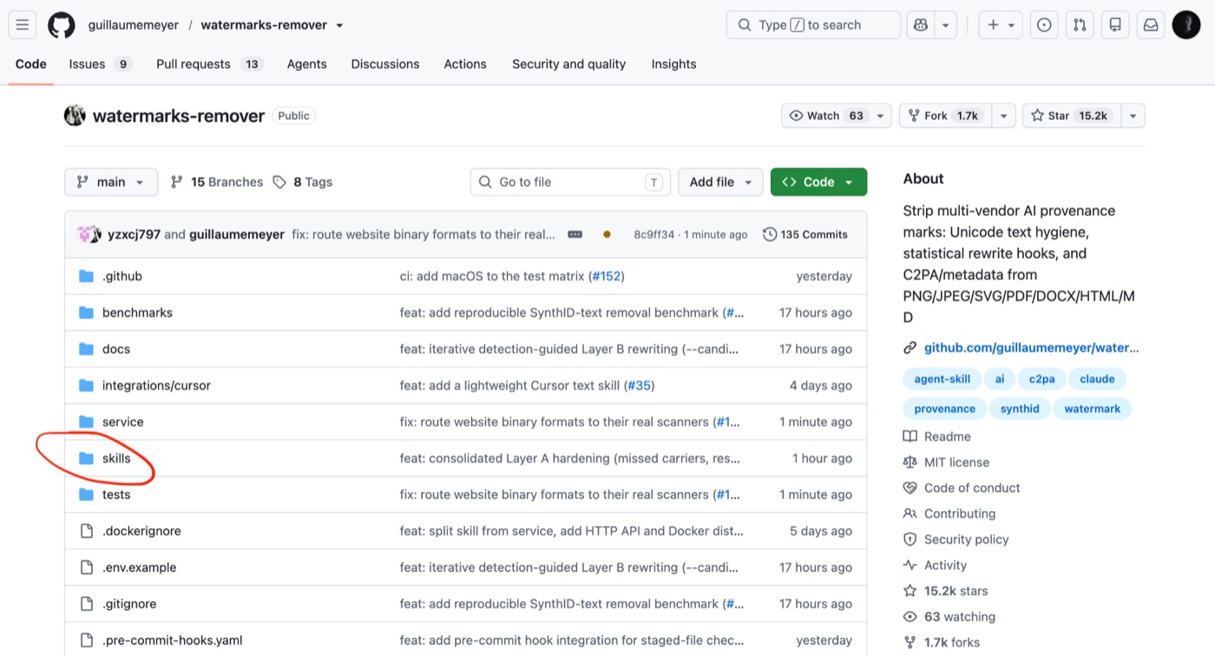Viewport: 1215px width, 656px height.
Task: View the 15 Branches link
Action: pos(217,182)
